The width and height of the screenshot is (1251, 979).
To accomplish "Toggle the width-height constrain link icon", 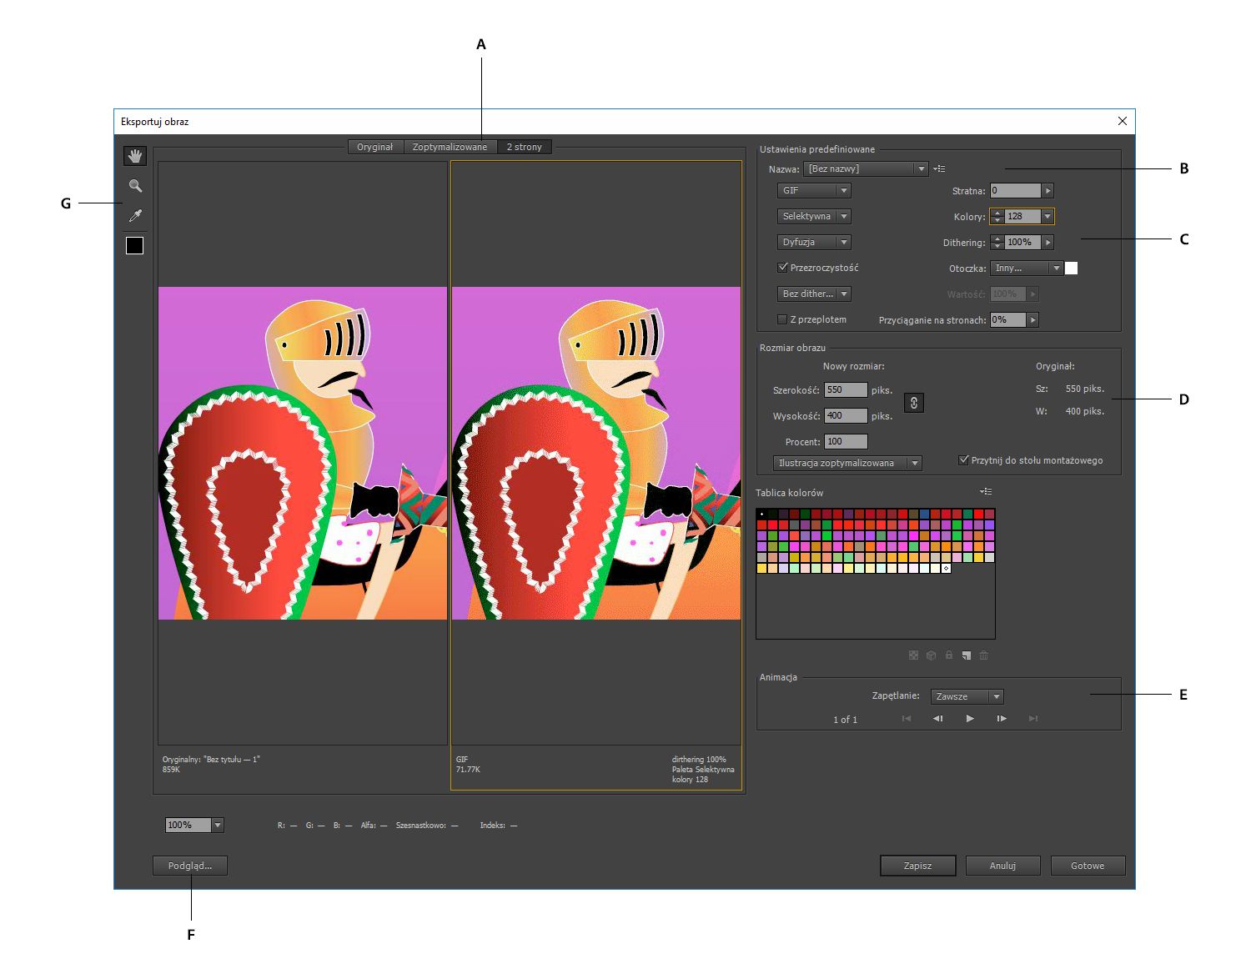I will pyautogui.click(x=914, y=403).
